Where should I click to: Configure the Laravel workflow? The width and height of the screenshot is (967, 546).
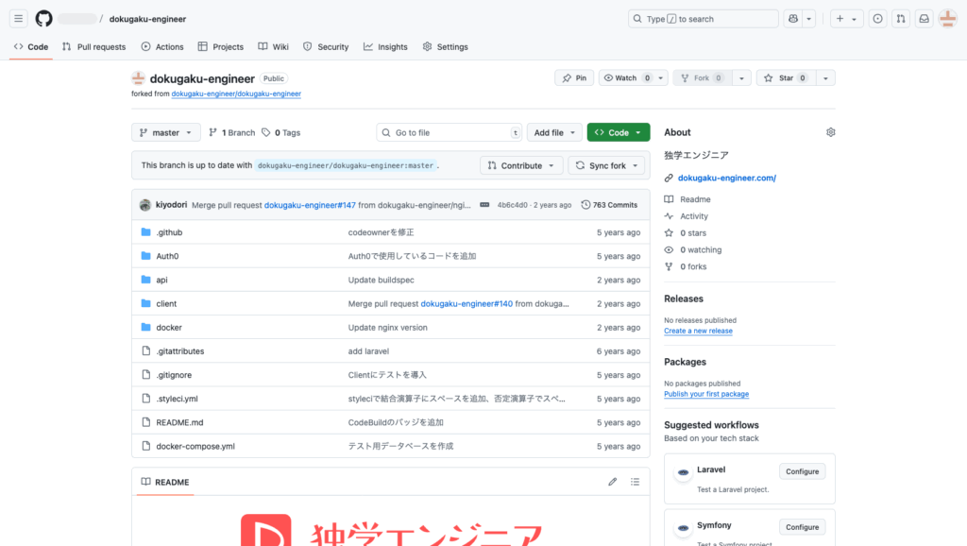pyautogui.click(x=802, y=471)
